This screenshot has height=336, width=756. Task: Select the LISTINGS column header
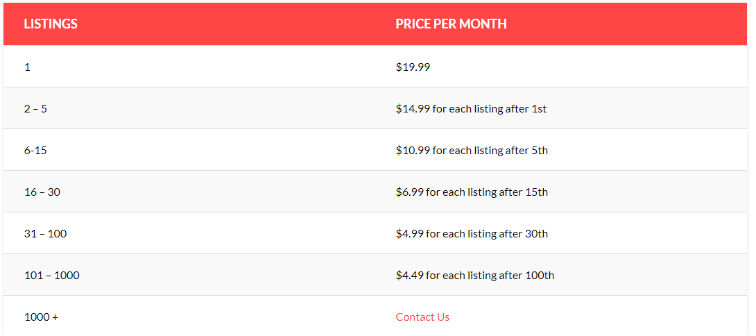[51, 24]
